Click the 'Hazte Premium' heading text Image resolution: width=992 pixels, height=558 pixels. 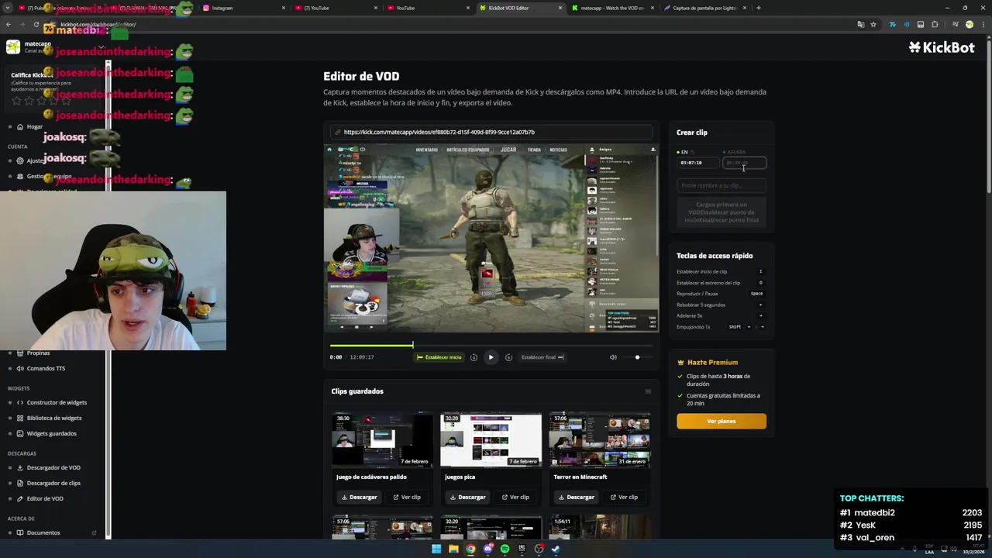pyautogui.click(x=712, y=362)
